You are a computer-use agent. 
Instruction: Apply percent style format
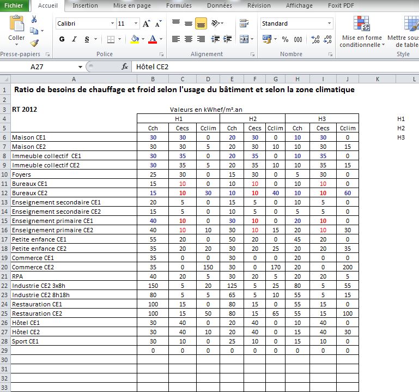point(285,39)
